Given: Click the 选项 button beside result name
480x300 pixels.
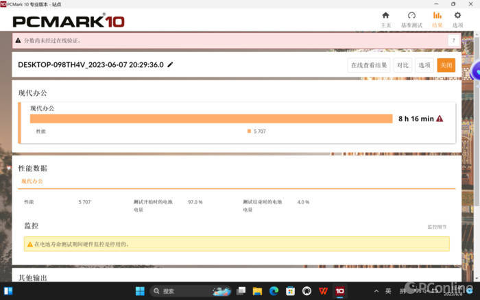Looking at the screenshot, I should coord(424,65).
